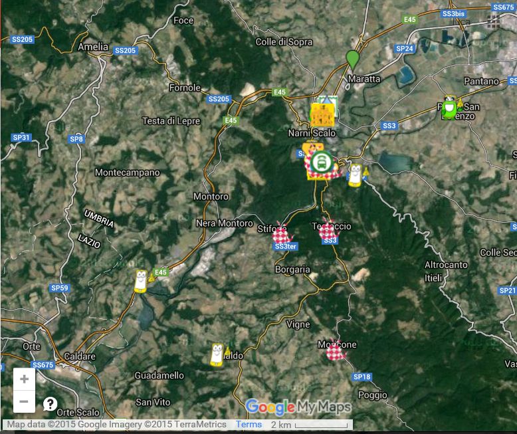
Task: Open the pink checkered marker at Moricone
Action: [336, 351]
